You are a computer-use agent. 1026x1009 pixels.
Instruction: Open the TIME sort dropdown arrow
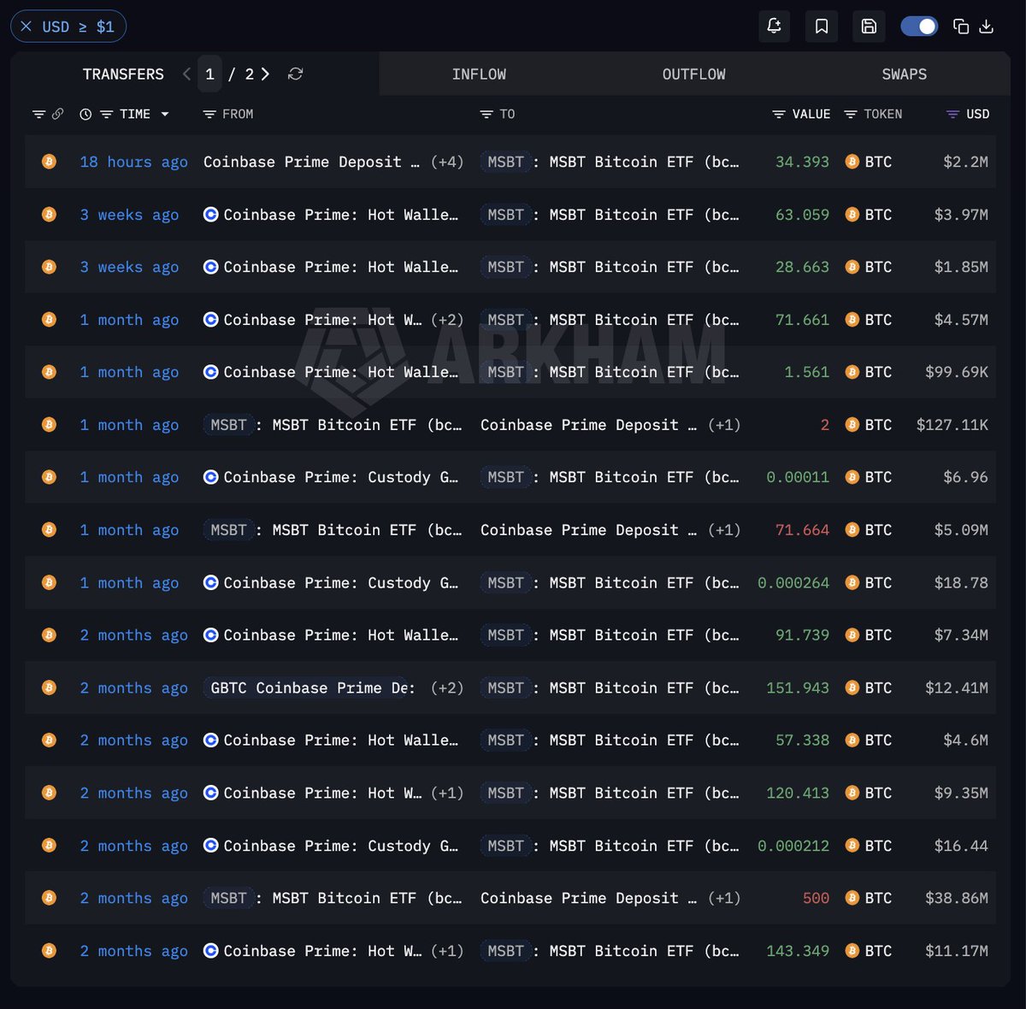tap(165, 114)
